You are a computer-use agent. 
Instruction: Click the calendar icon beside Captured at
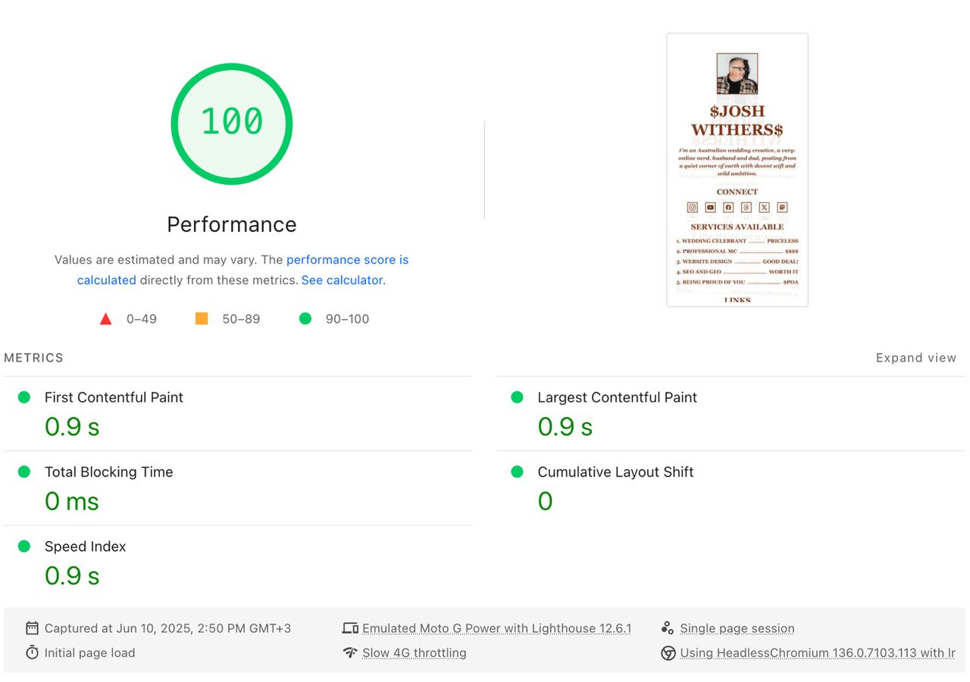[32, 628]
